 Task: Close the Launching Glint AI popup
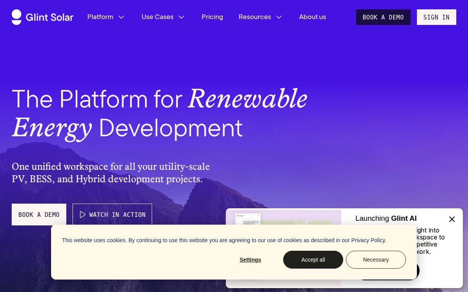[x=452, y=219]
